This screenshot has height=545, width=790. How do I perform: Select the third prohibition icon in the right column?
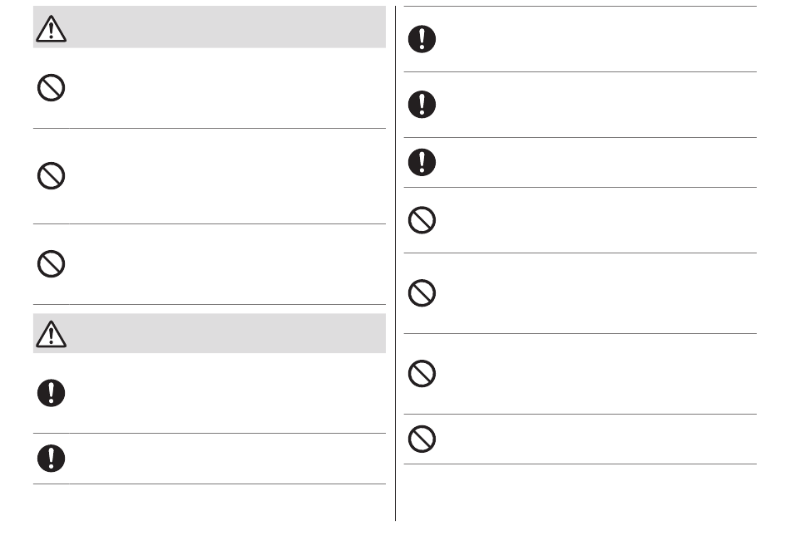point(422,373)
